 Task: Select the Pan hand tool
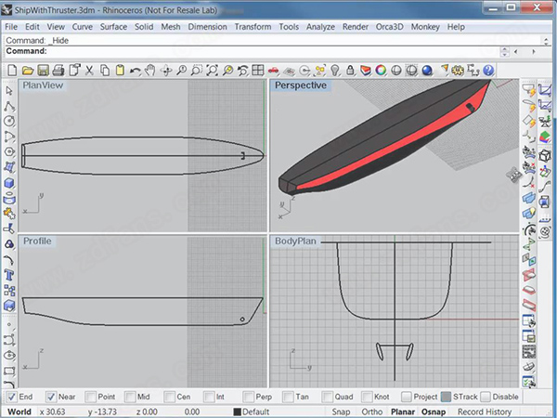pyautogui.click(x=149, y=70)
